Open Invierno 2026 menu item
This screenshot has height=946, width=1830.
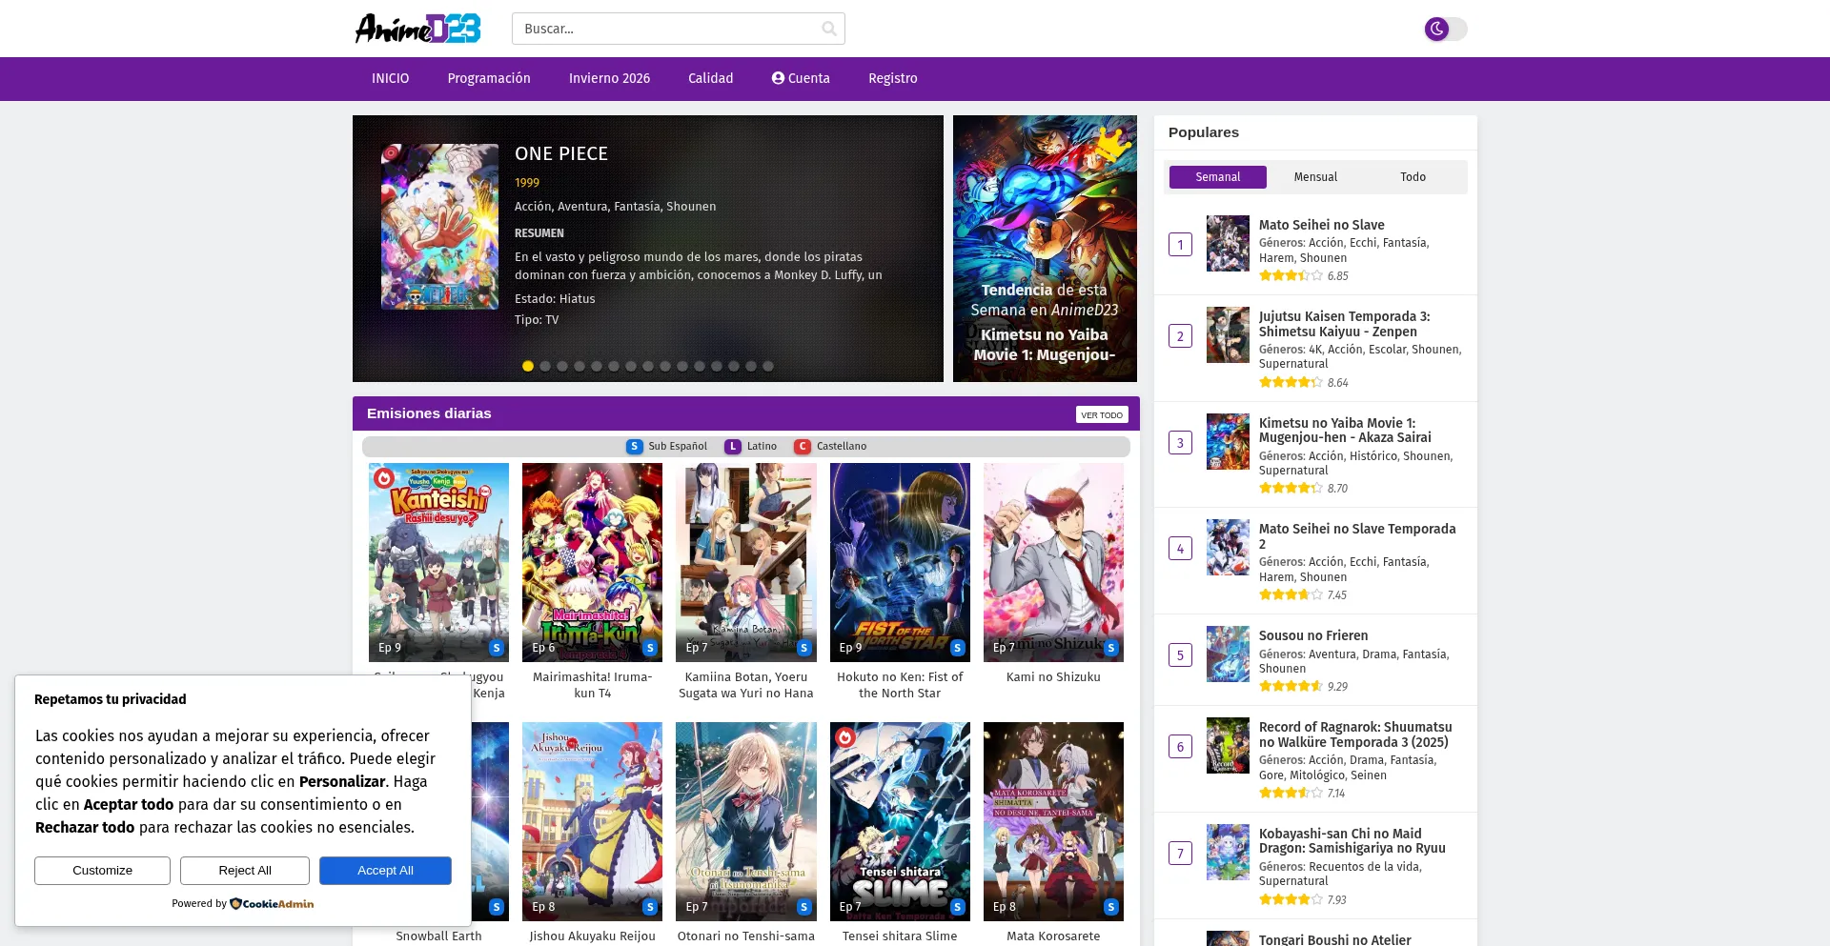[609, 78]
